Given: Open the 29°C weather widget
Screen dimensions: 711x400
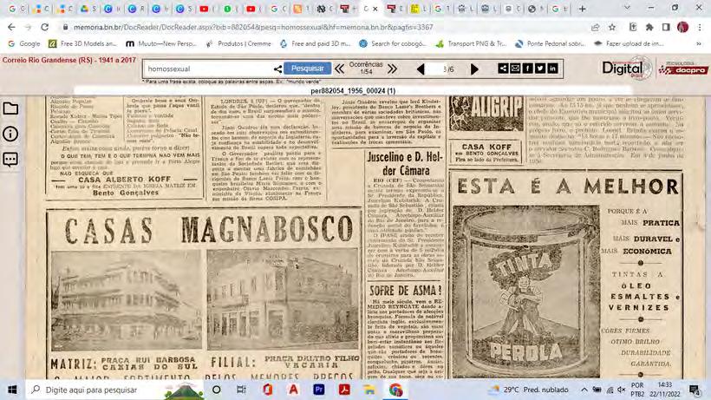Looking at the screenshot, I should pyautogui.click(x=529, y=390).
